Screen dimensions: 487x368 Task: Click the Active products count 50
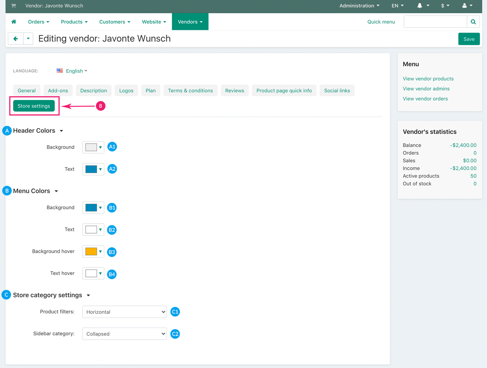pyautogui.click(x=473, y=176)
